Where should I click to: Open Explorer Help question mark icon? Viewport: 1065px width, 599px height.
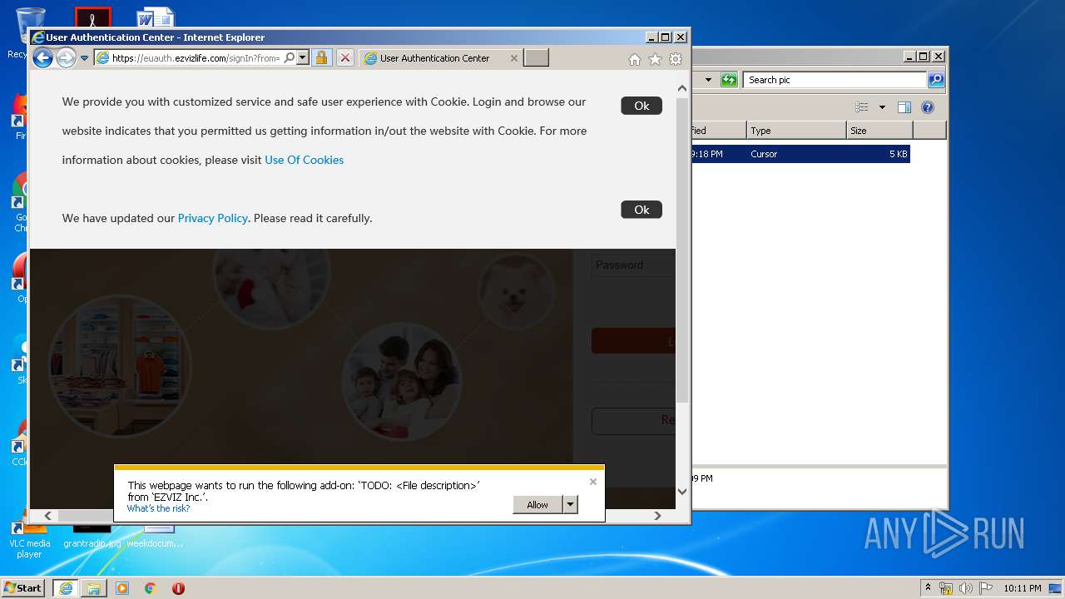click(x=928, y=107)
